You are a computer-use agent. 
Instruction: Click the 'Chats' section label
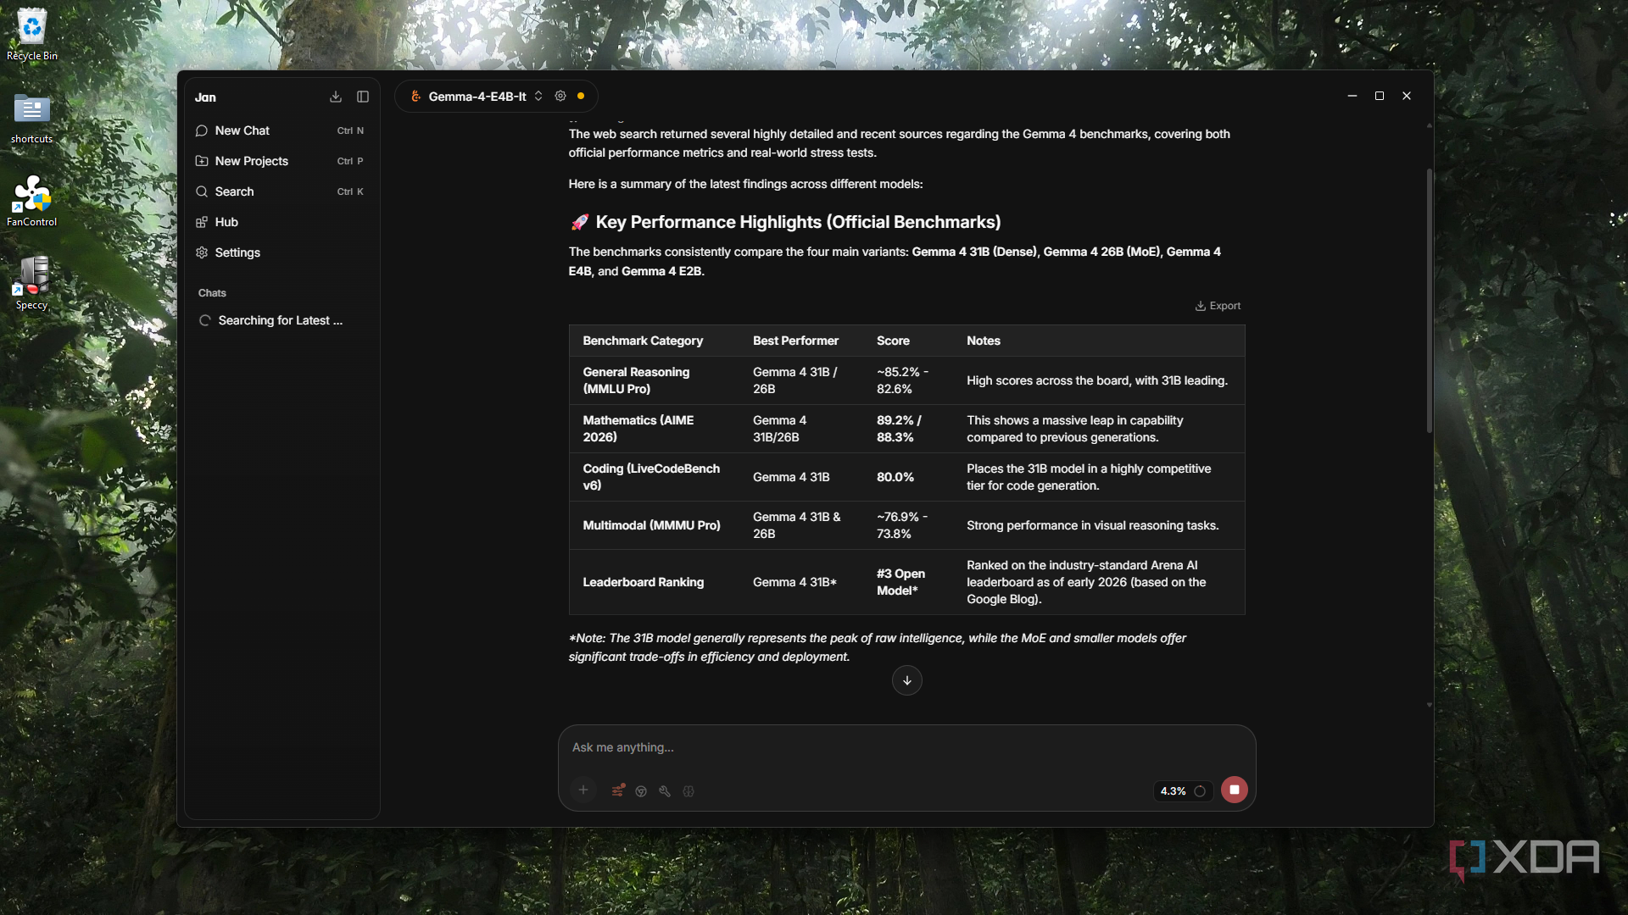pos(212,293)
